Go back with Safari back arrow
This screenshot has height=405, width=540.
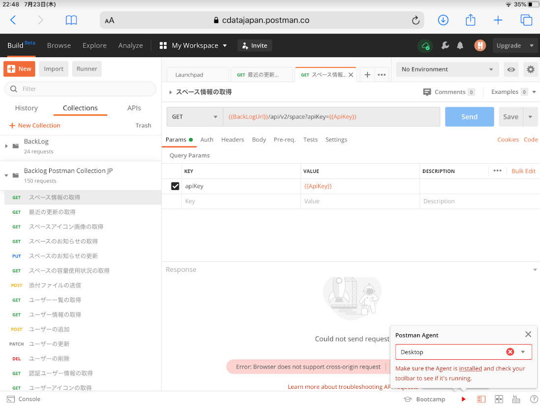[13, 20]
